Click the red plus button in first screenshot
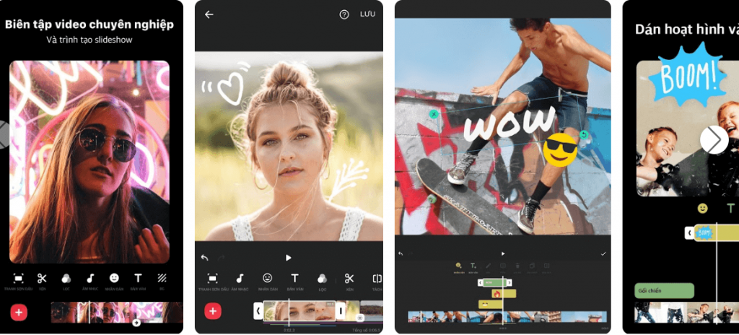Viewport: 739px width, 335px height. [x=19, y=312]
